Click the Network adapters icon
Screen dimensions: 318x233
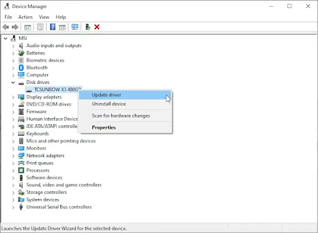coord(21,155)
